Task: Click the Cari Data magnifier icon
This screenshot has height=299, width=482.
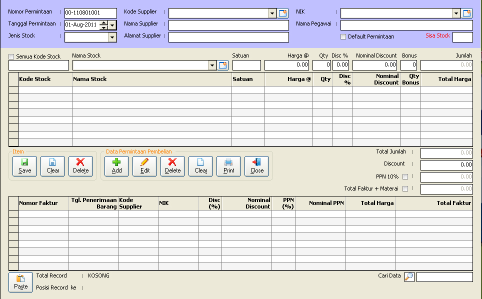Action: pos(409,277)
